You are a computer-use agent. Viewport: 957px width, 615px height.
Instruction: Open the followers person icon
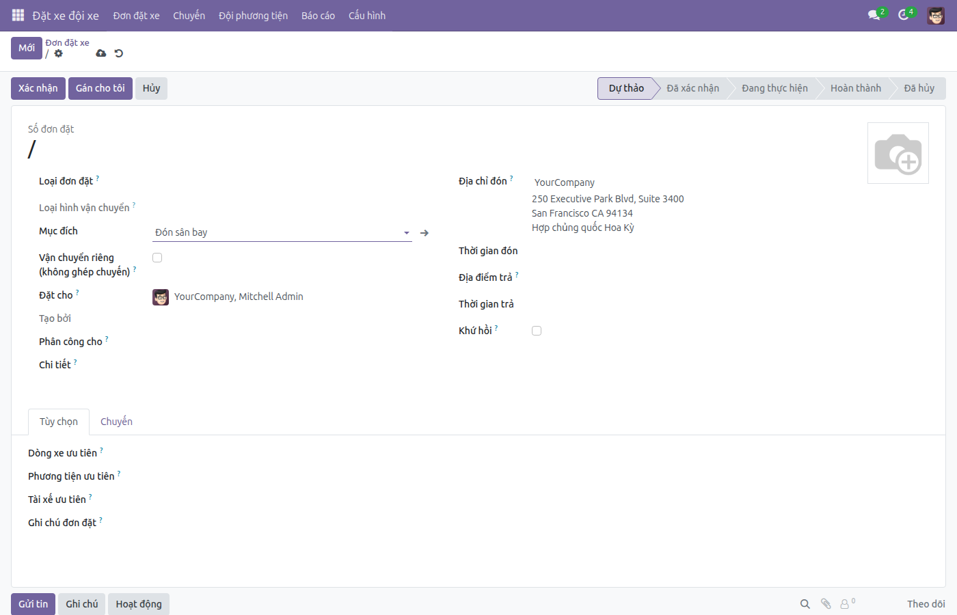coord(846,604)
